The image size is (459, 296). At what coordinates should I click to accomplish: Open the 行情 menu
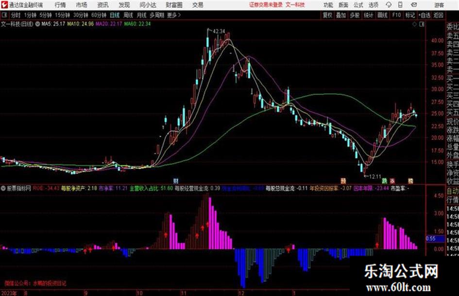coord(60,5)
